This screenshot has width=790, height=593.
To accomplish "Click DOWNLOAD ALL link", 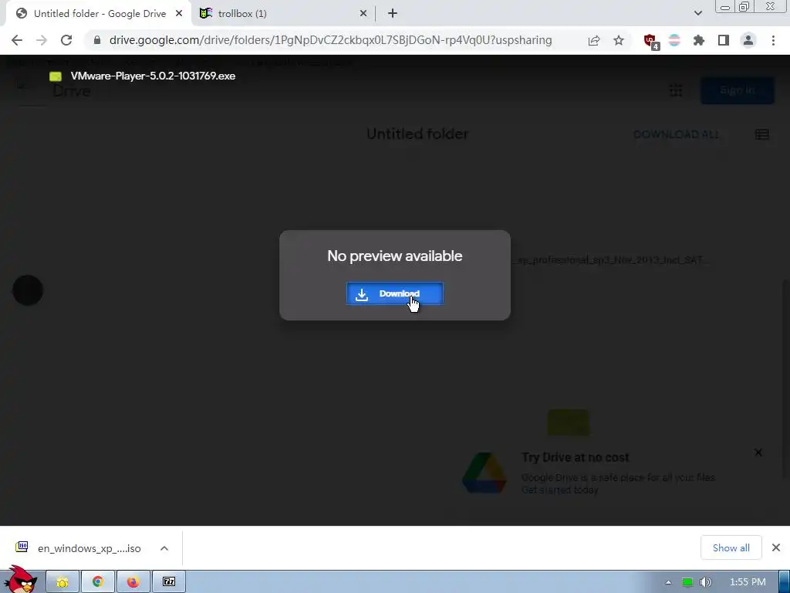I will coord(676,134).
